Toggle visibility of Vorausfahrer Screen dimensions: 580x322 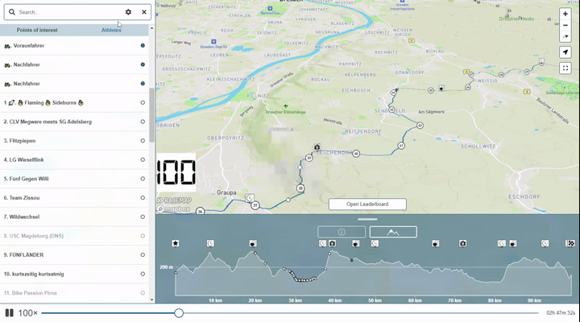[143, 46]
